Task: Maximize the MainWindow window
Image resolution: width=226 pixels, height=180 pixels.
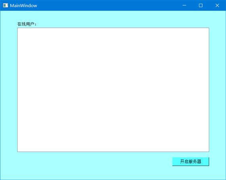Action: pyautogui.click(x=201, y=5)
